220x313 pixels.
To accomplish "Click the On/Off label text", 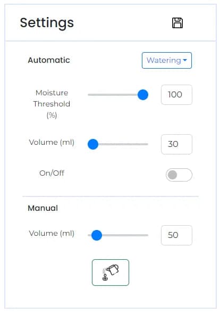I will (52, 173).
